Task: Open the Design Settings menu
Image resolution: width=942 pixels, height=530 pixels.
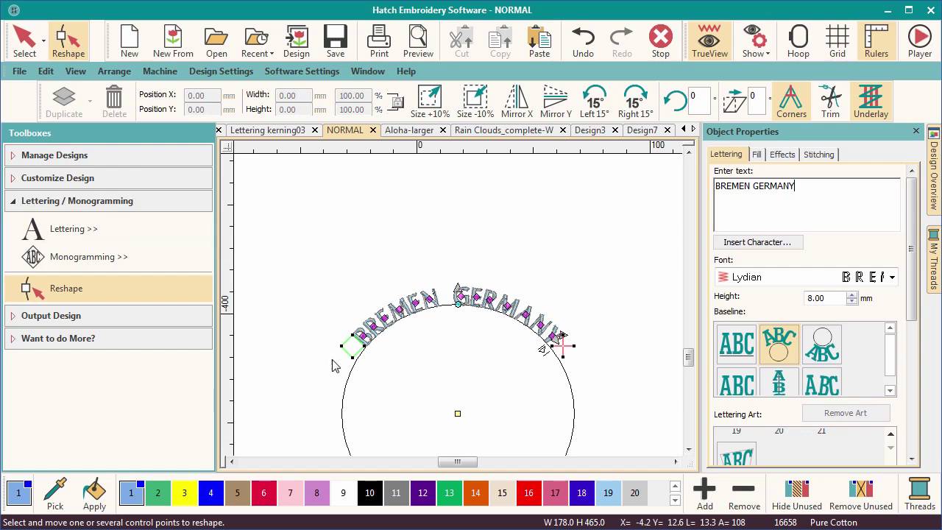Action: point(221,71)
